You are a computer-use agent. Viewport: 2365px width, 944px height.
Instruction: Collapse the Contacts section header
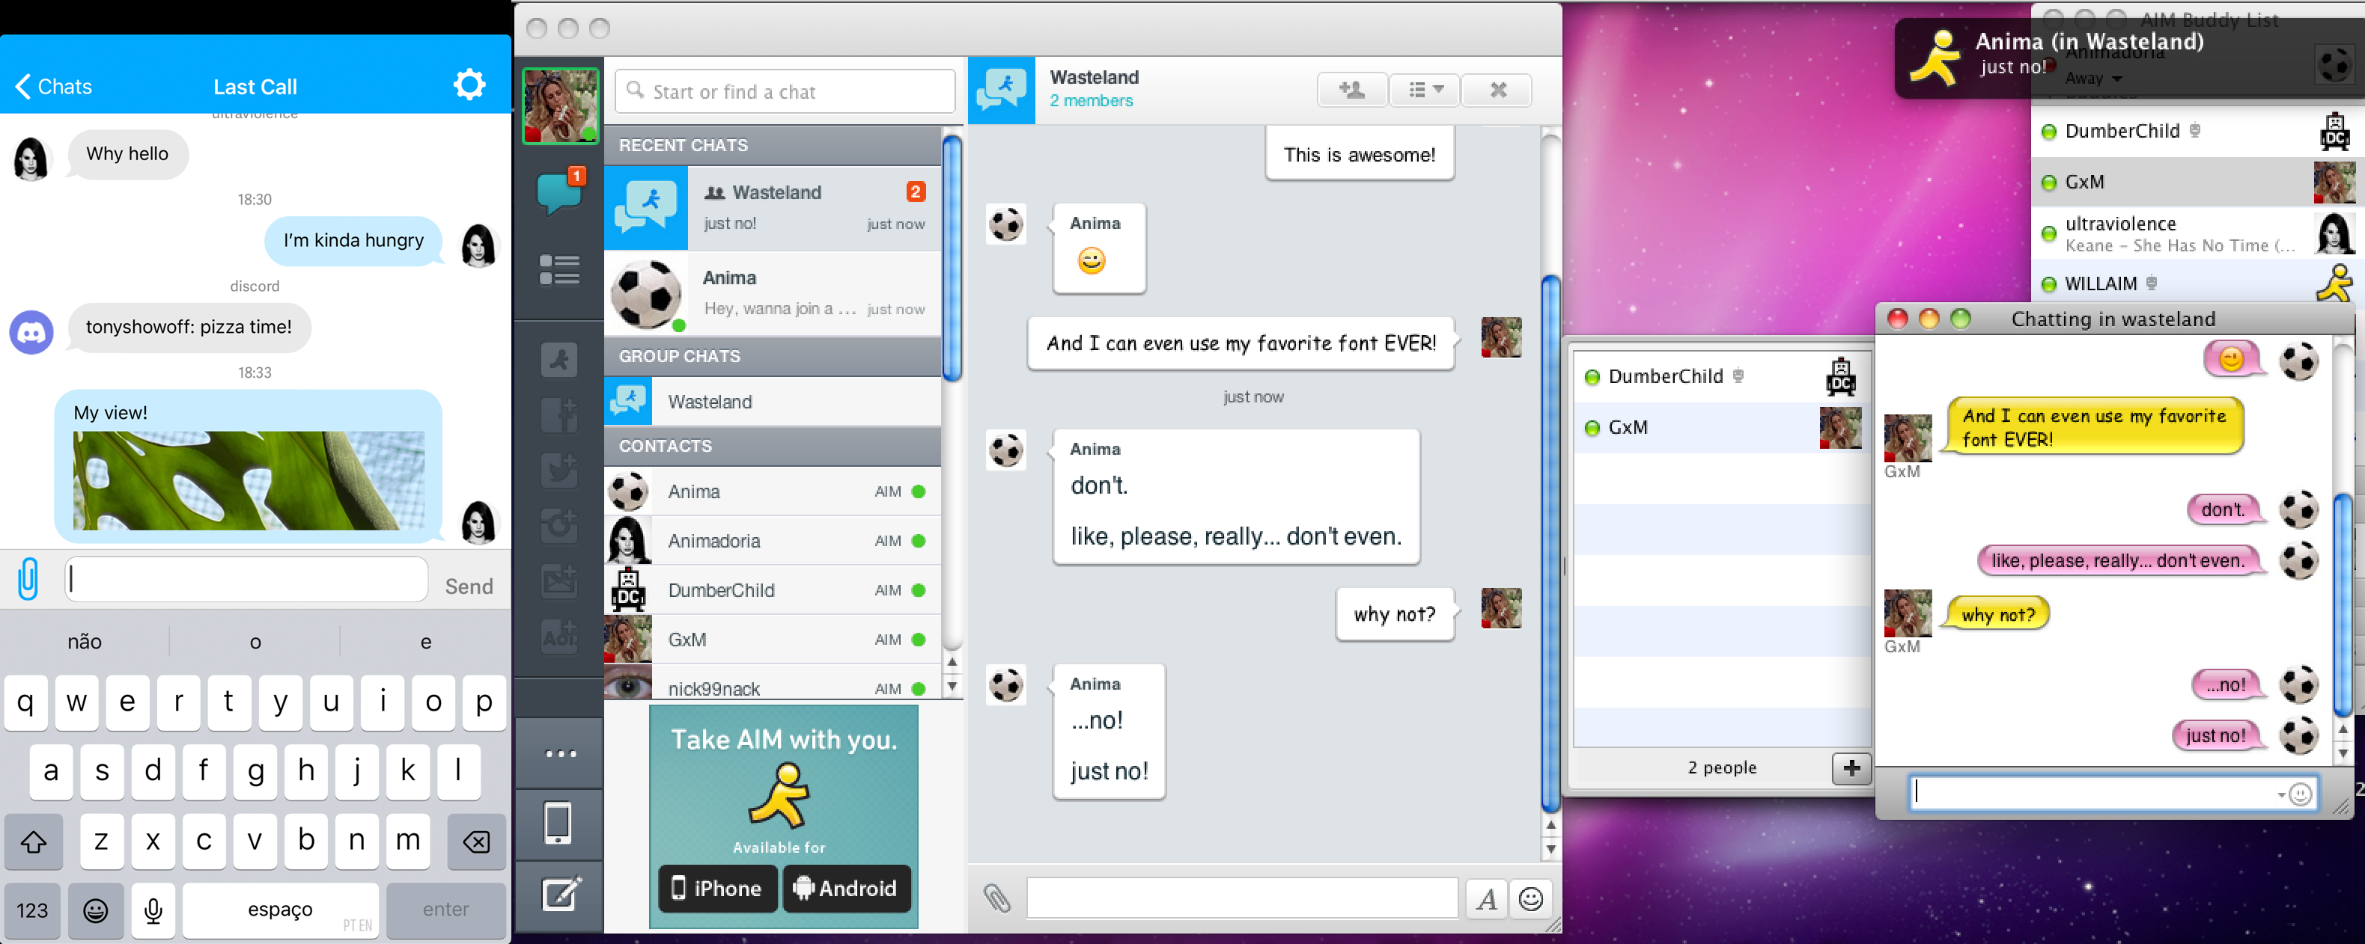pyautogui.click(x=772, y=446)
